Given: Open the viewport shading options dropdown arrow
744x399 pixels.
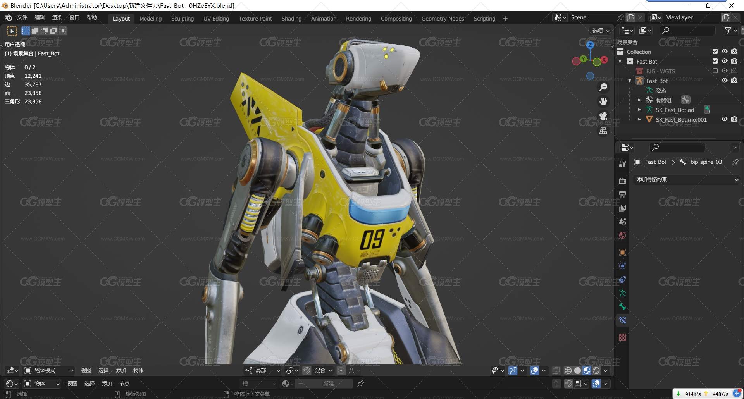Looking at the screenshot, I should 606,371.
